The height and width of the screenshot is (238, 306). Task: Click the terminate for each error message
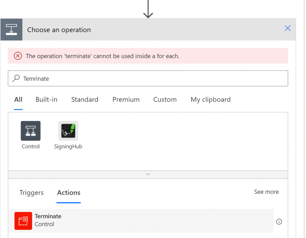pyautogui.click(x=102, y=56)
